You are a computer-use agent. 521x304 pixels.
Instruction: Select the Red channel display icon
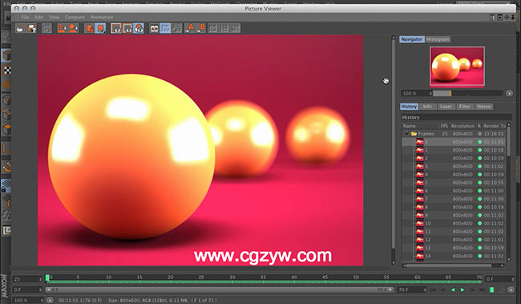click(x=116, y=29)
